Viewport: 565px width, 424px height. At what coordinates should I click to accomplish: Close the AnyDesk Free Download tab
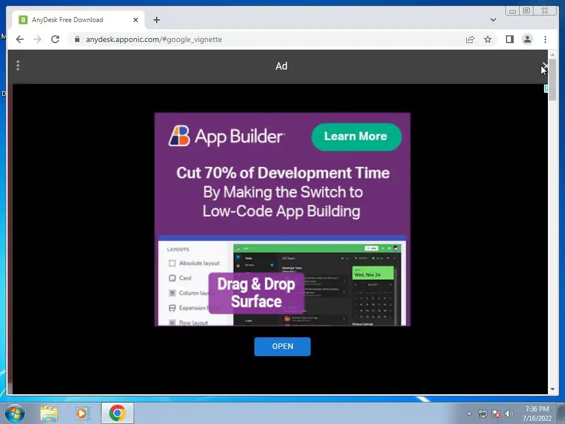coord(136,20)
